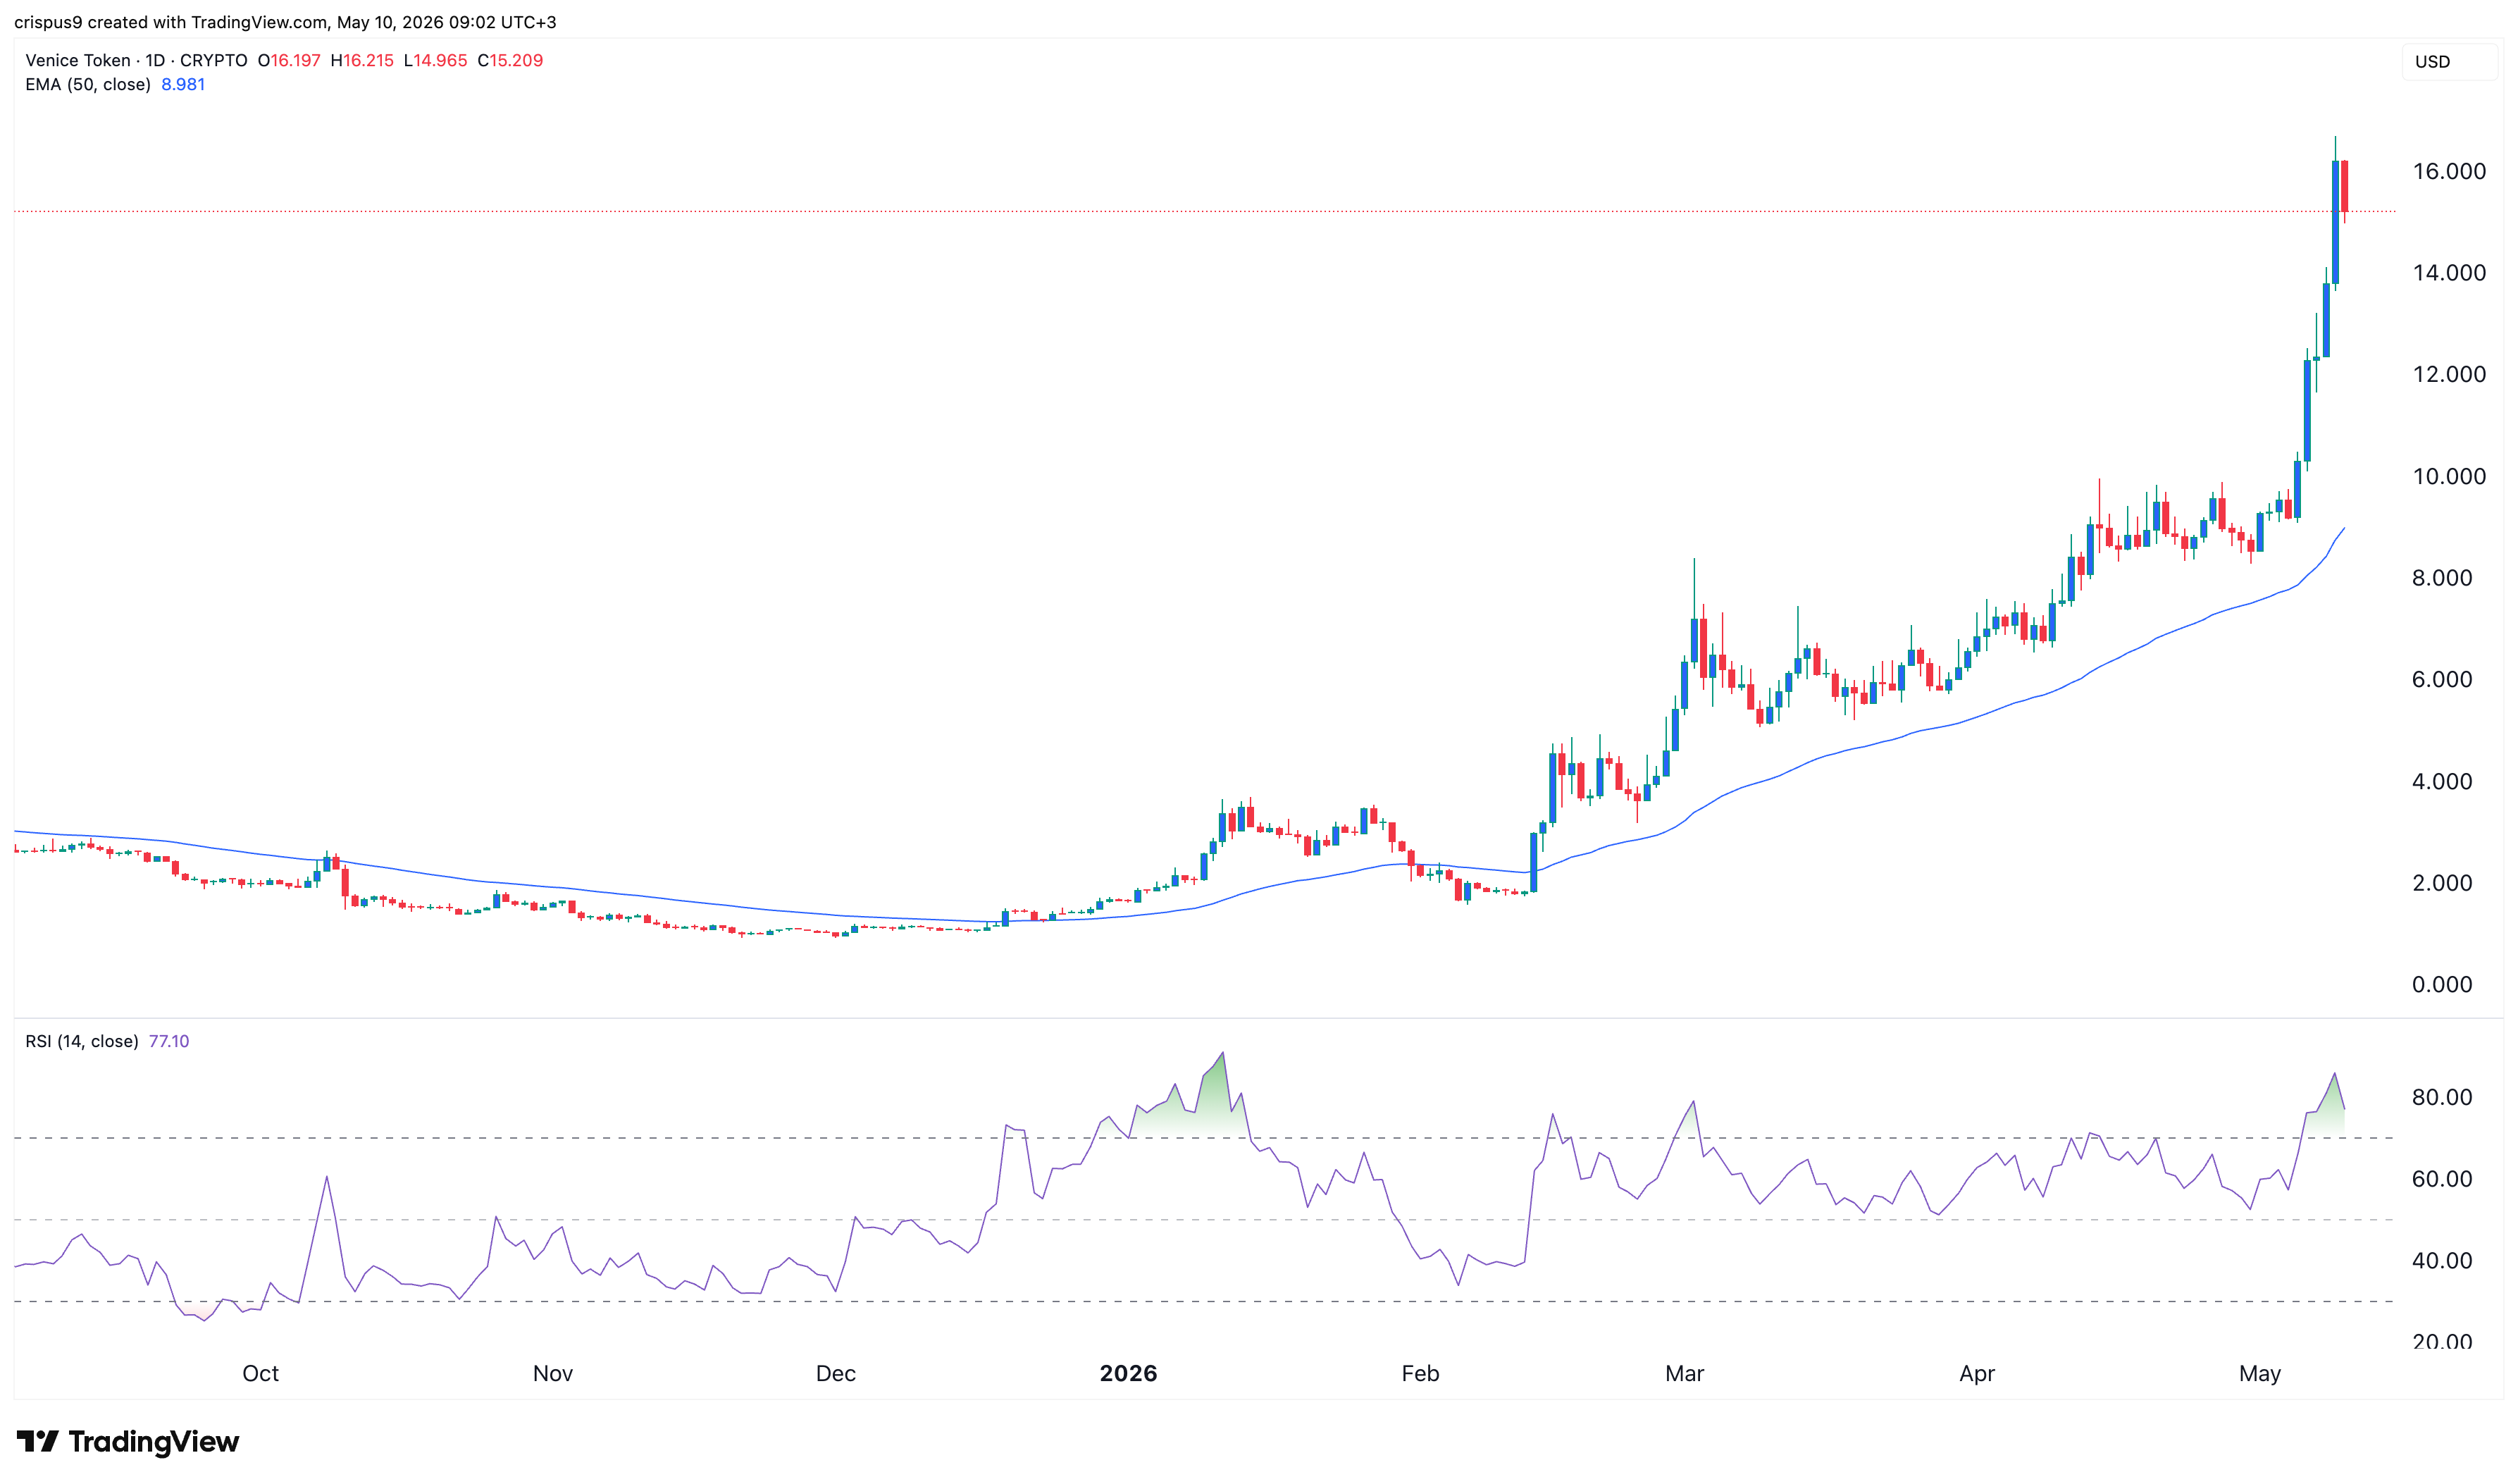
Task: Click the RSI 80.00 axis label
Action: tap(2442, 1097)
